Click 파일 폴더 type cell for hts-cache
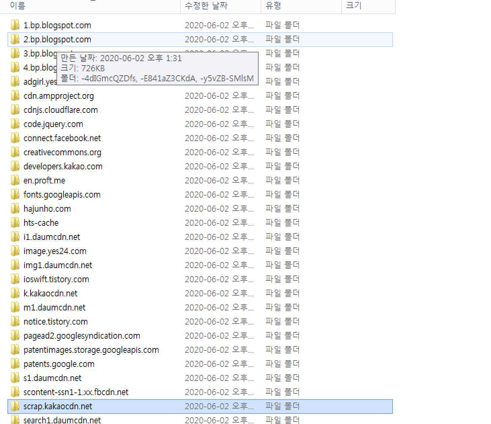Viewport: 491px width, 424px height. pos(282,223)
